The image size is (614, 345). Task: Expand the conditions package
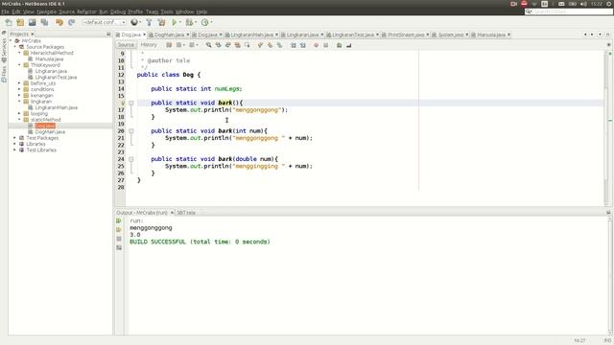pyautogui.click(x=19, y=89)
